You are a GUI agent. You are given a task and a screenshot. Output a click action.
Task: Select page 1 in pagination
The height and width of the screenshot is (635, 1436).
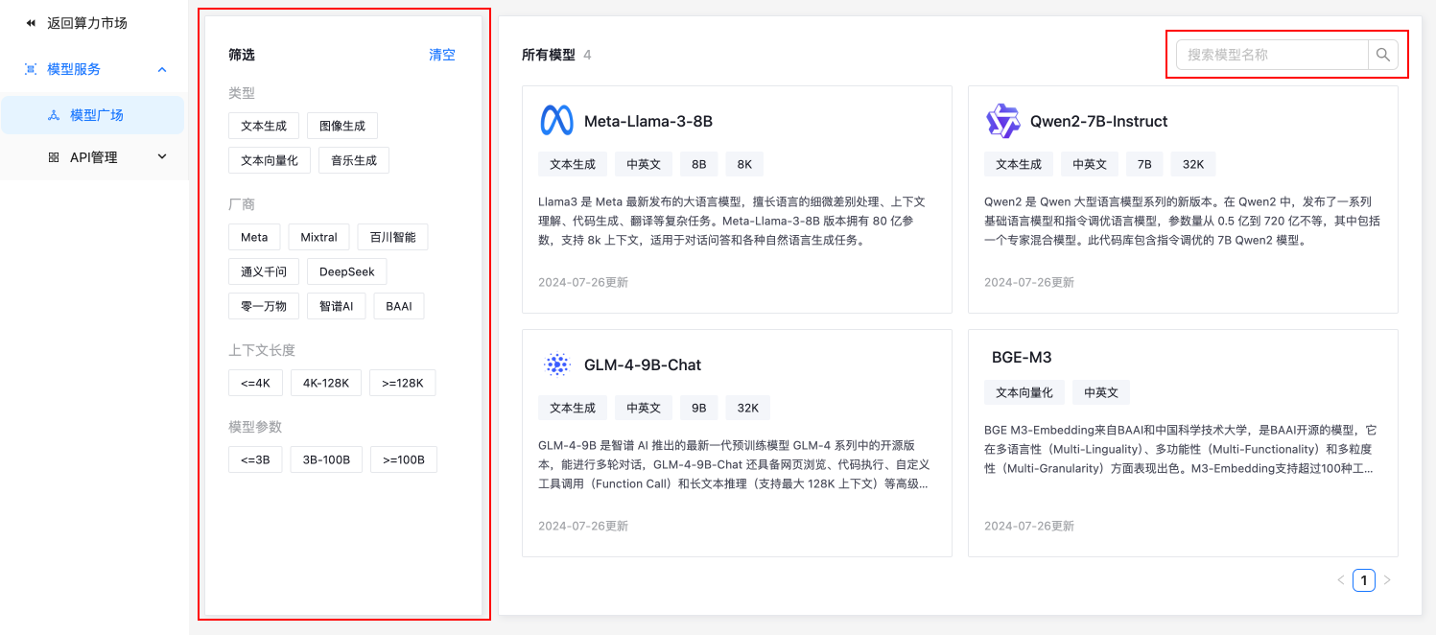(x=1364, y=580)
